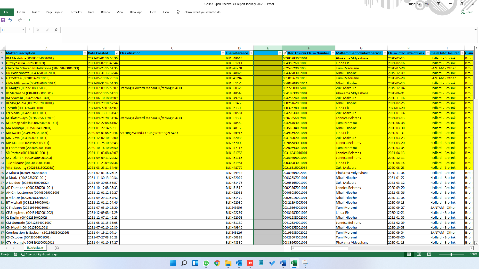The height and width of the screenshot is (269, 479).
Task: Expand the Name Box dropdown
Action: click(23, 30)
